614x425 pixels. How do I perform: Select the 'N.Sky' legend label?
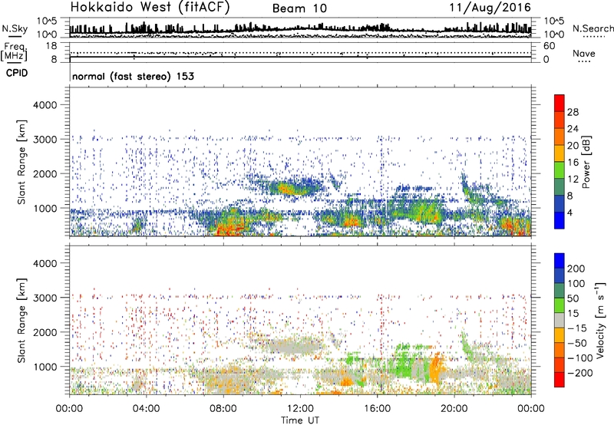[x=15, y=28]
